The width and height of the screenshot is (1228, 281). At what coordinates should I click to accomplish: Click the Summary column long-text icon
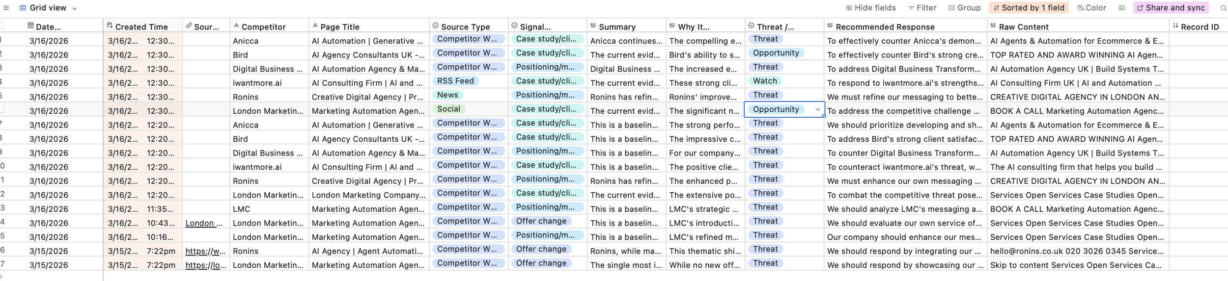(593, 26)
